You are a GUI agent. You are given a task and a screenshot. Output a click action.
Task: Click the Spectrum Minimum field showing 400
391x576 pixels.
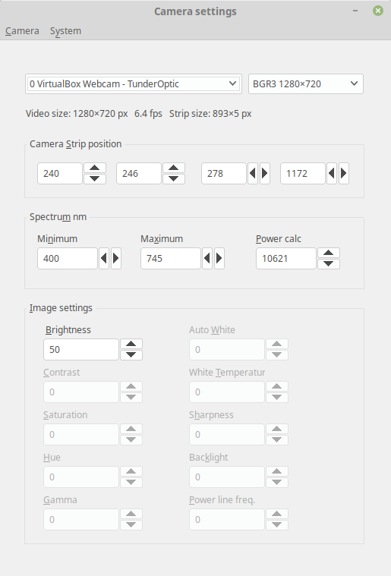(68, 258)
